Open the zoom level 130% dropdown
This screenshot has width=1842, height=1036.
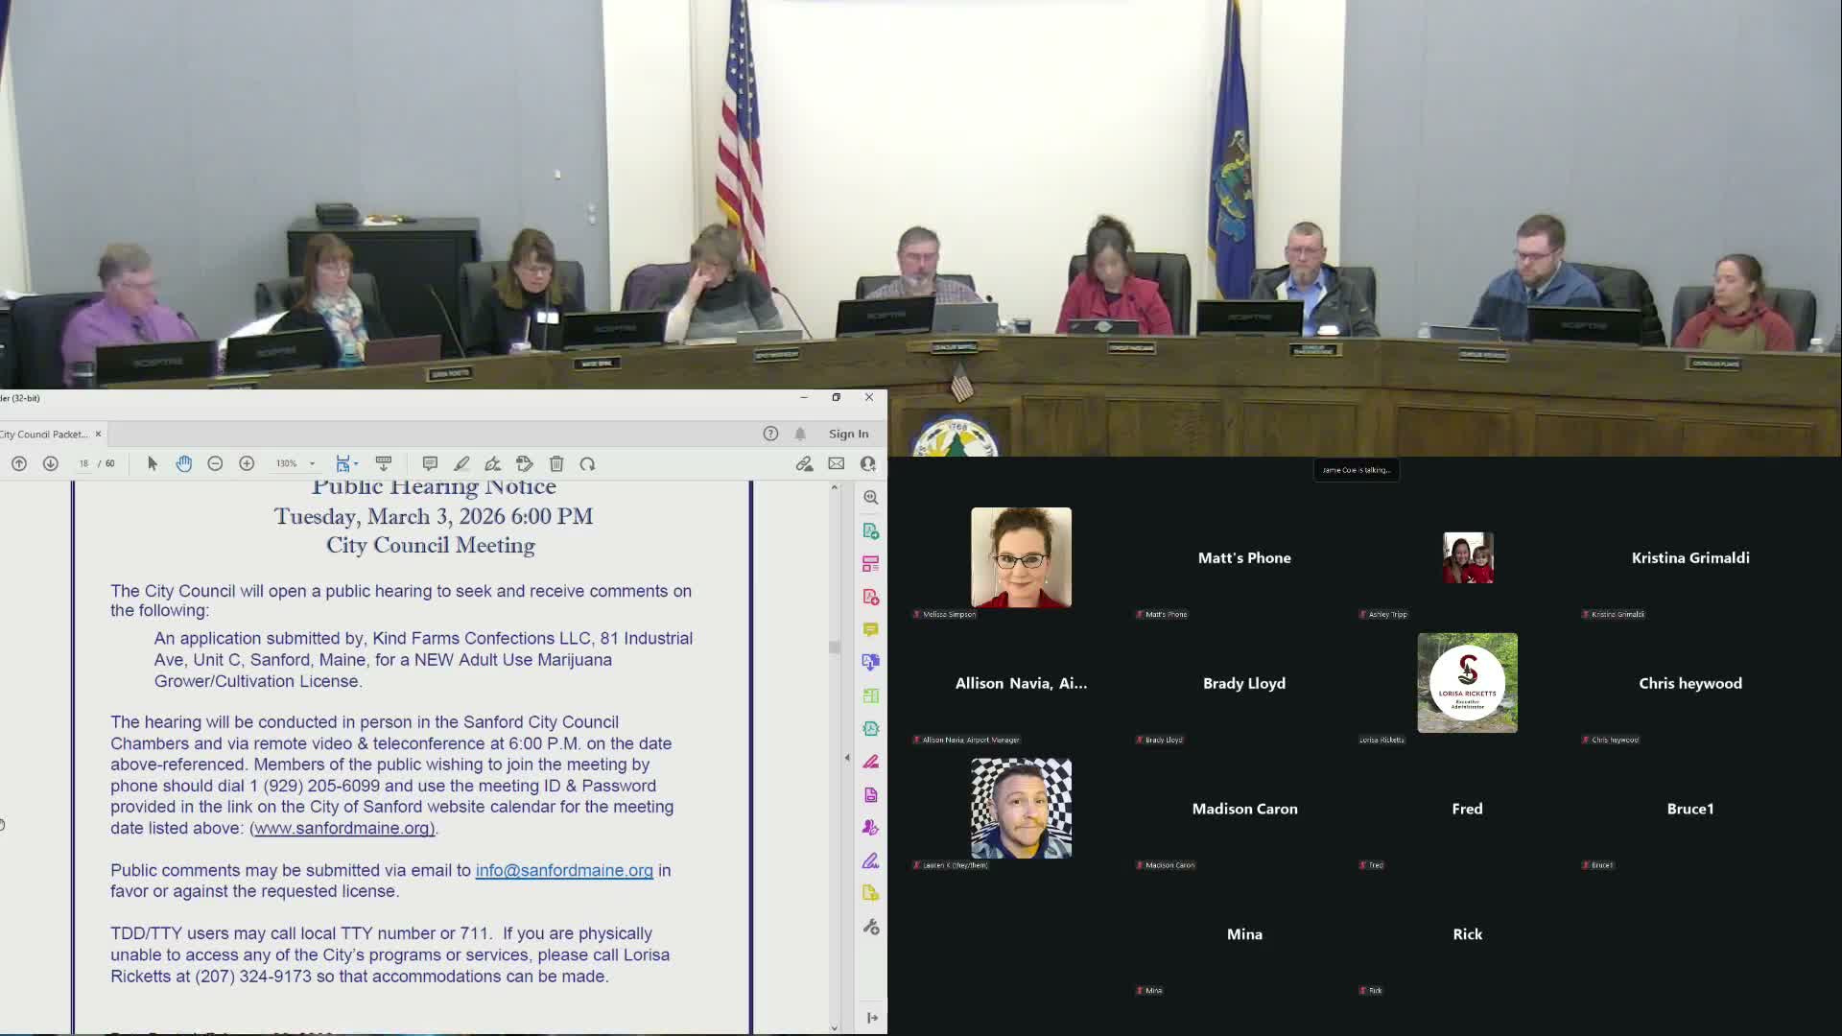tap(312, 464)
